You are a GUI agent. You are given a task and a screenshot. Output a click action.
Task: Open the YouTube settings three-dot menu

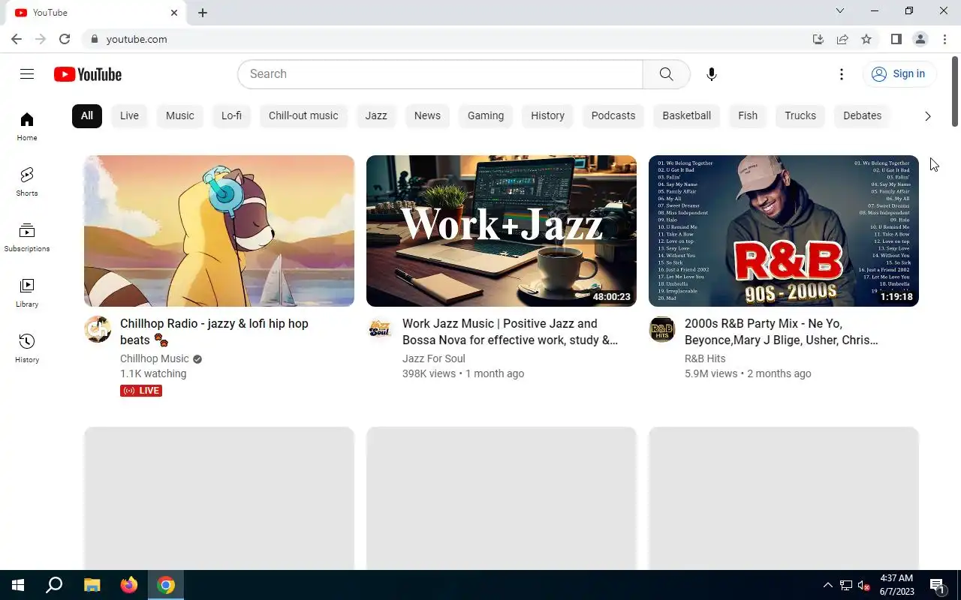coord(842,73)
